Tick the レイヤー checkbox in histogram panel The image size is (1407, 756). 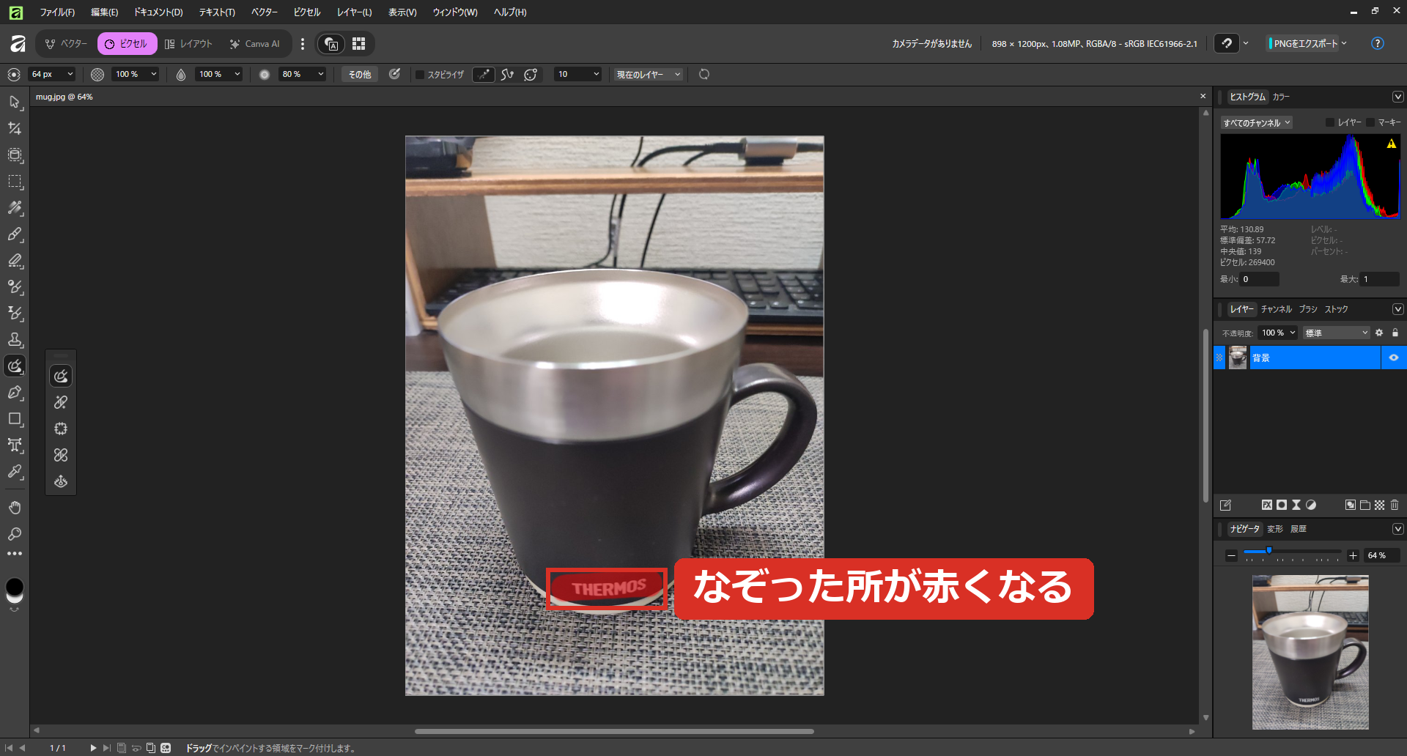[x=1330, y=122]
